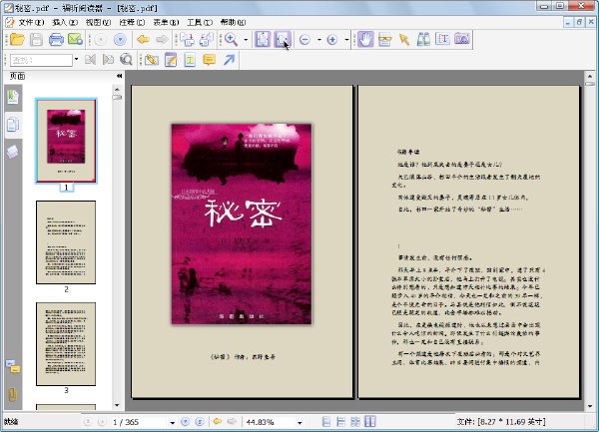Image resolution: width=599 pixels, height=432 pixels.
Task: Click the rotate page clockwise icon
Action: (x=188, y=39)
